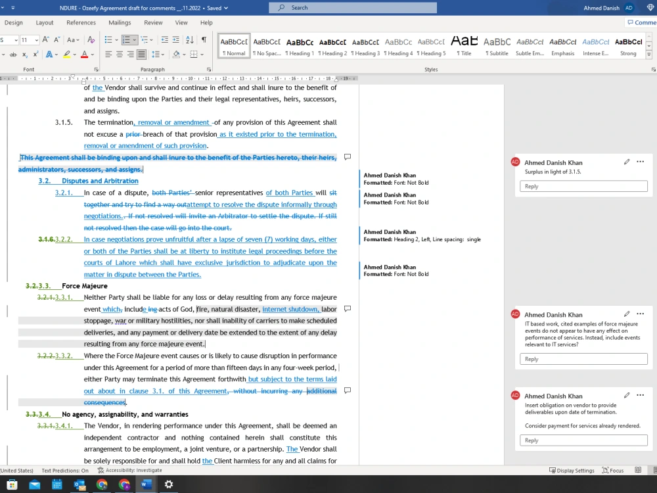The width and height of the screenshot is (657, 493).
Task: Click Accessibility: Investigate in the status bar
Action: click(129, 471)
